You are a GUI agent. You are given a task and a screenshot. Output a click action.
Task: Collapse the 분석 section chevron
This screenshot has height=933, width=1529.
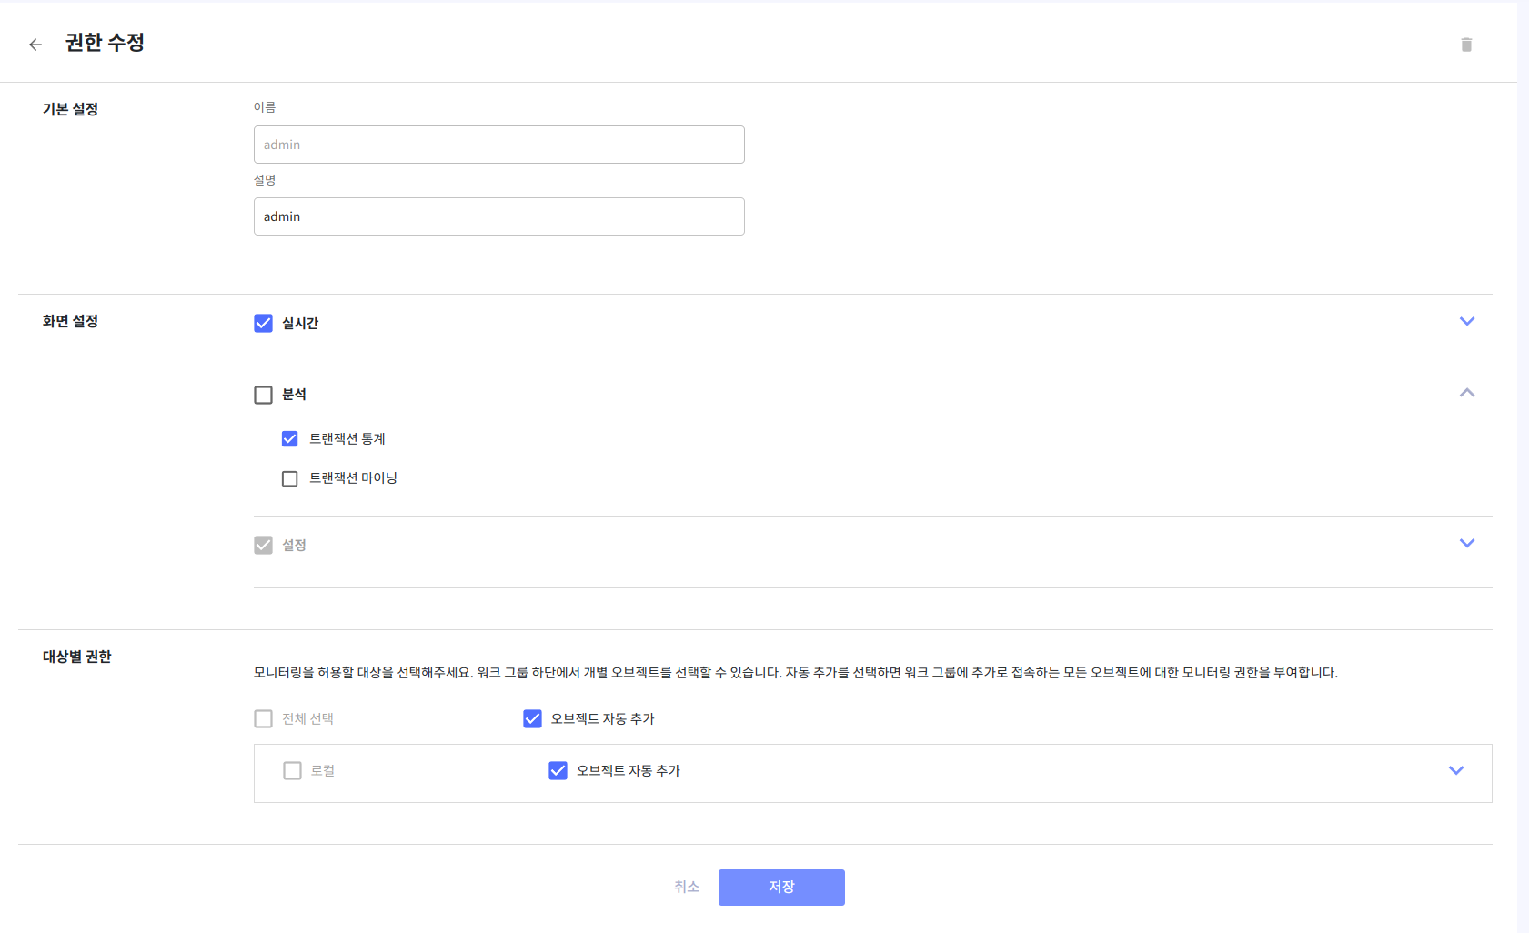pos(1466,393)
